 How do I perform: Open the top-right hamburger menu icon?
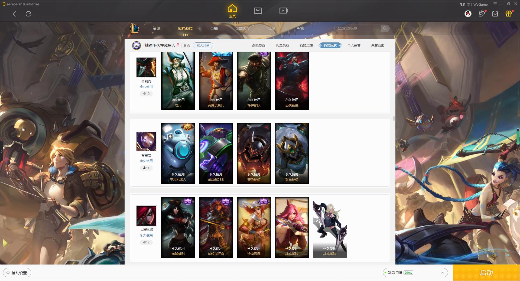[x=495, y=4]
